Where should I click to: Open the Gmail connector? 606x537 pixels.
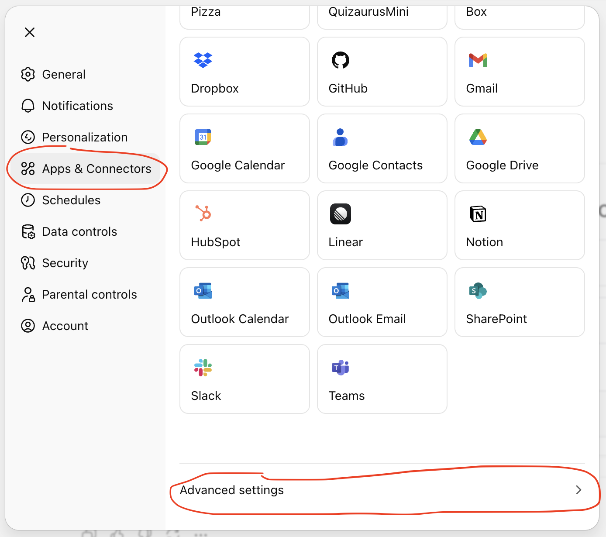click(x=519, y=71)
